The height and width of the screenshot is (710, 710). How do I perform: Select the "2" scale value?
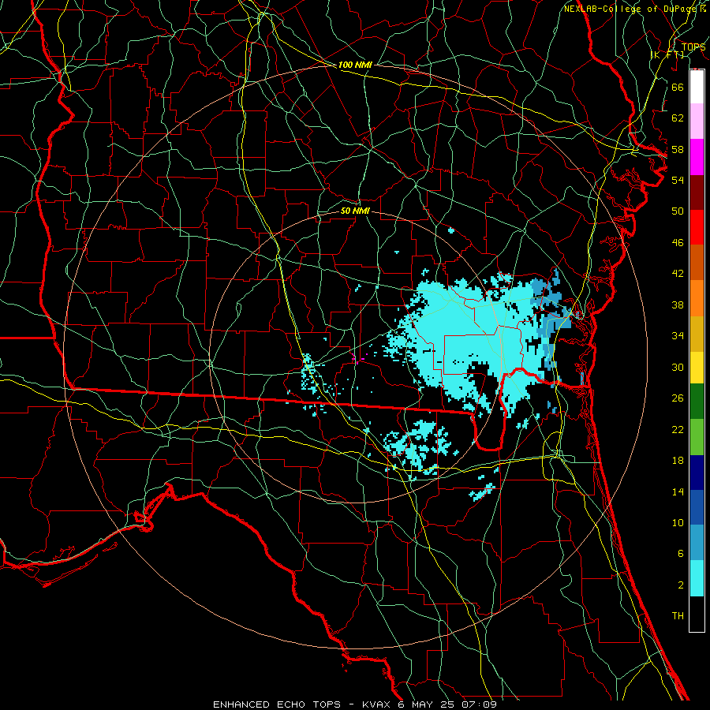click(x=680, y=585)
